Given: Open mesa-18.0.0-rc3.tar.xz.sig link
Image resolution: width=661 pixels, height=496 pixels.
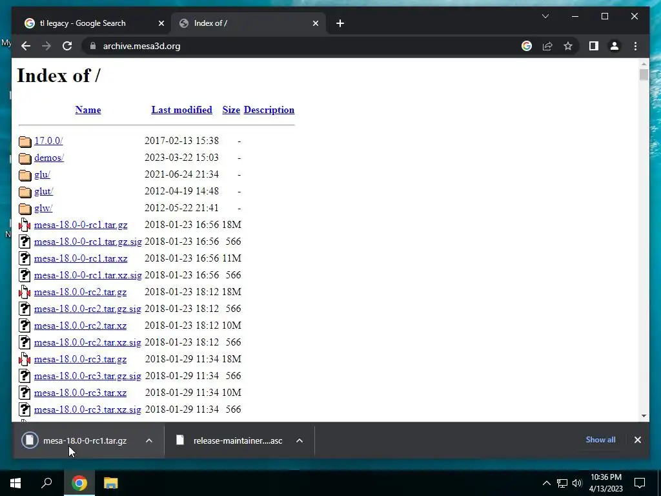Looking at the screenshot, I should point(87,409).
